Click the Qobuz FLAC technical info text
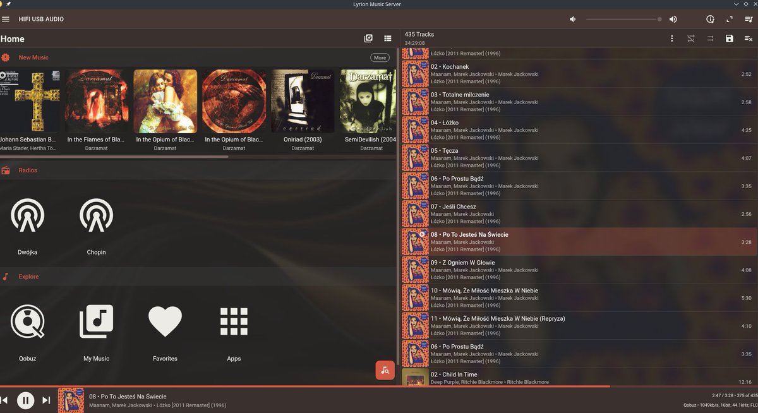Image resolution: width=758 pixels, height=413 pixels. [x=719, y=405]
